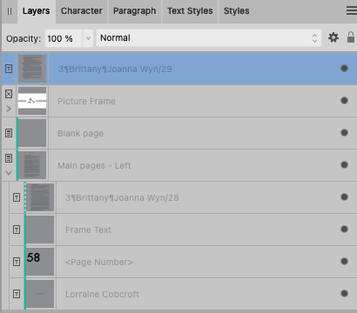Click the text frame icon of Wyn/29 layer
Viewport: 357px width, 313px height.
pos(9,69)
